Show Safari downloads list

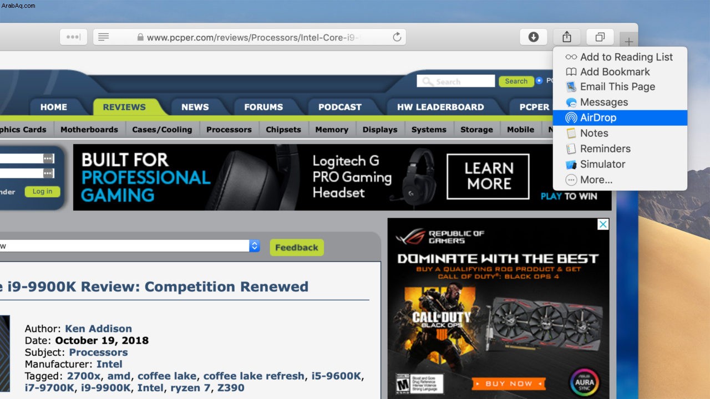click(534, 37)
